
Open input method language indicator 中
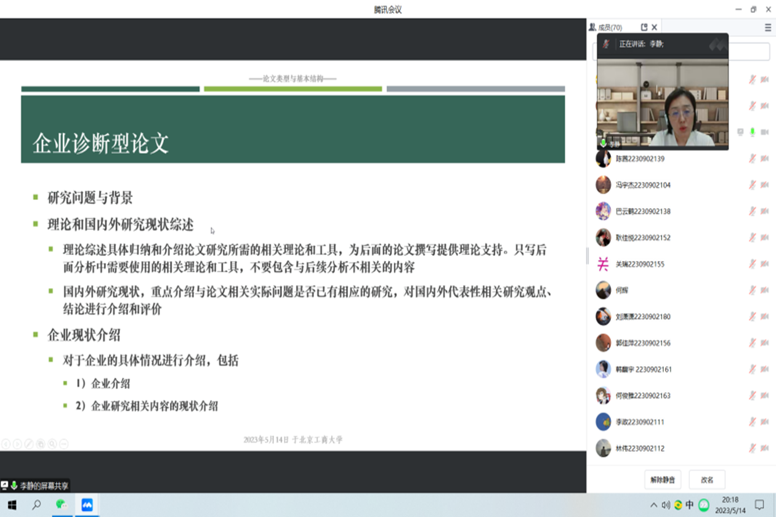coord(690,505)
